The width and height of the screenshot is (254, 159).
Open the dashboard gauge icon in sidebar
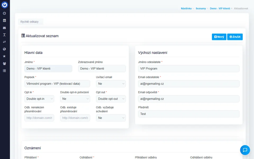(4, 13)
